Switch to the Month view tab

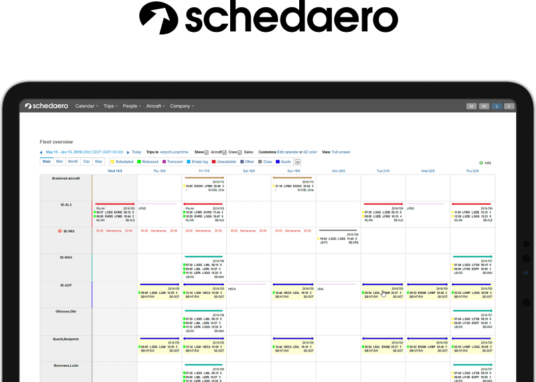tap(73, 162)
